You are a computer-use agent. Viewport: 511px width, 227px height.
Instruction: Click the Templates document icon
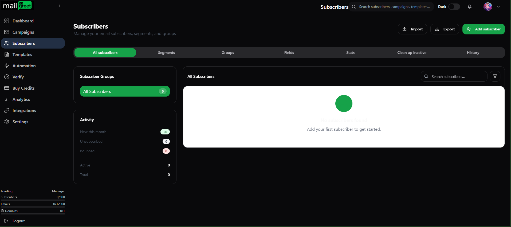(7, 54)
